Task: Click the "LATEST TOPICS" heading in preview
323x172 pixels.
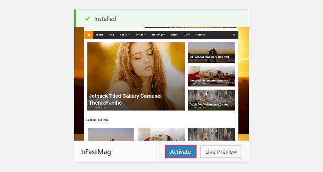Action: click(x=97, y=120)
